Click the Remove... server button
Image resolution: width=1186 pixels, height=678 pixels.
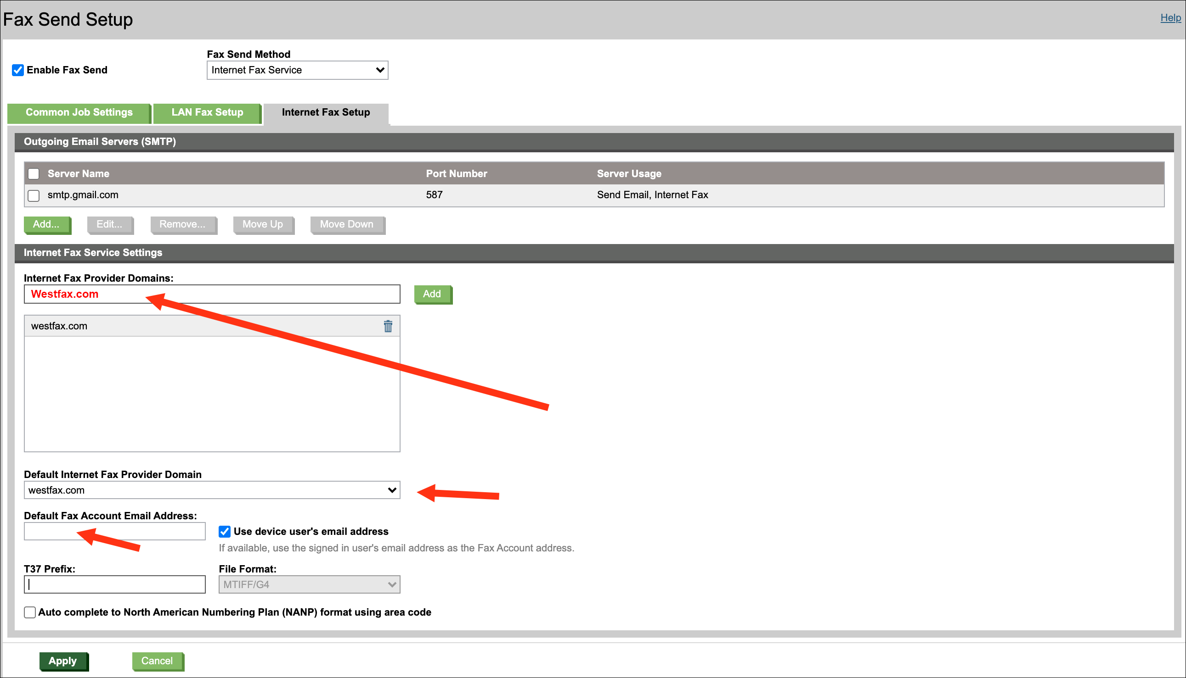click(x=183, y=224)
